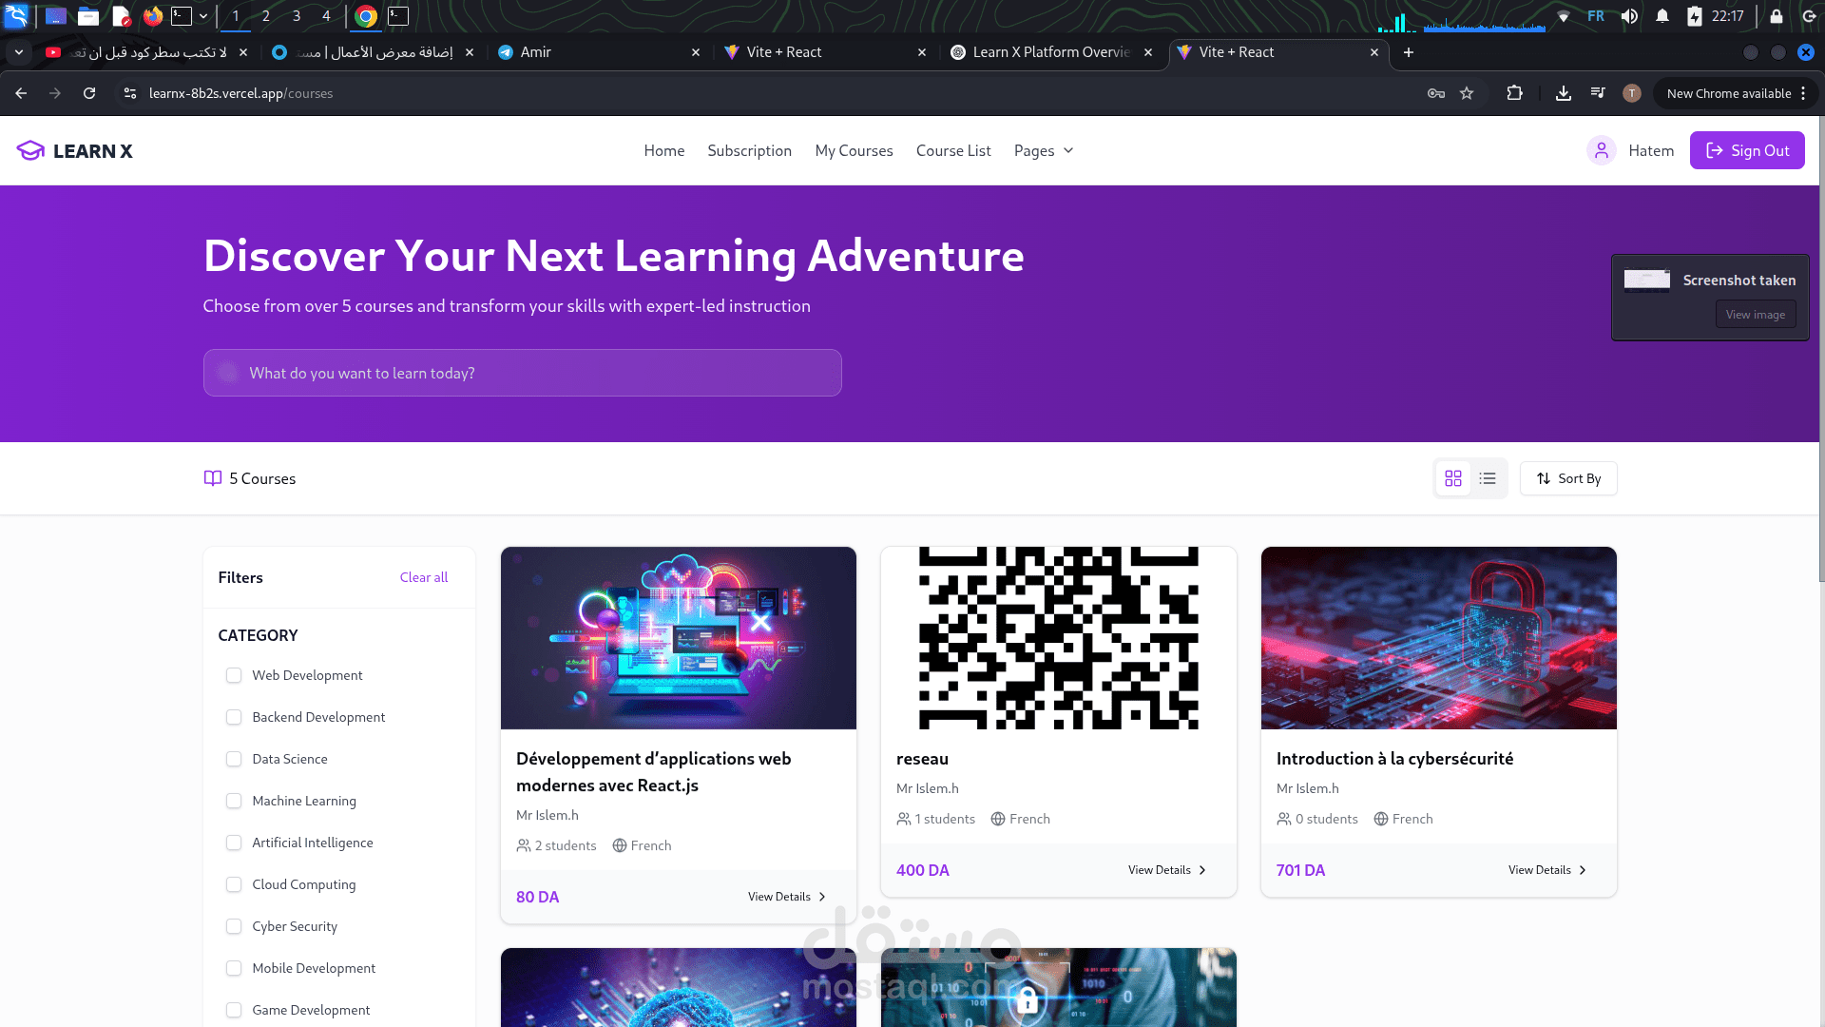Check the Cloud Computing filter
This screenshot has height=1027, width=1825.
point(234,884)
